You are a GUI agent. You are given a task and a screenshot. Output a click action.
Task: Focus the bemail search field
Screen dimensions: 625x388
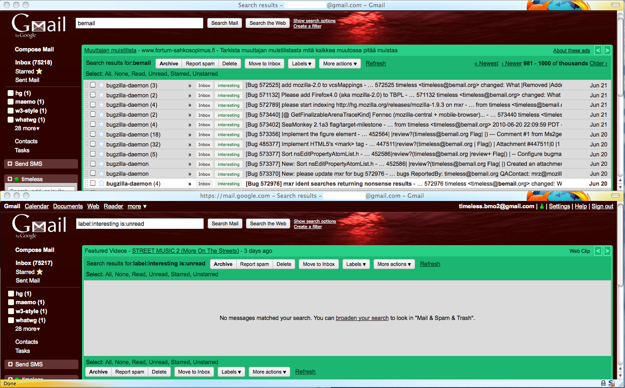139,23
